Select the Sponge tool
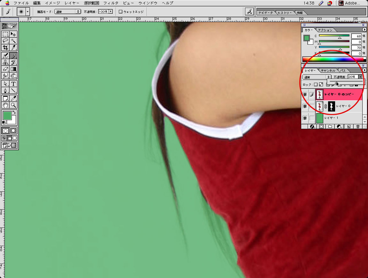The image size is (368, 278). pyautogui.click(x=13, y=76)
